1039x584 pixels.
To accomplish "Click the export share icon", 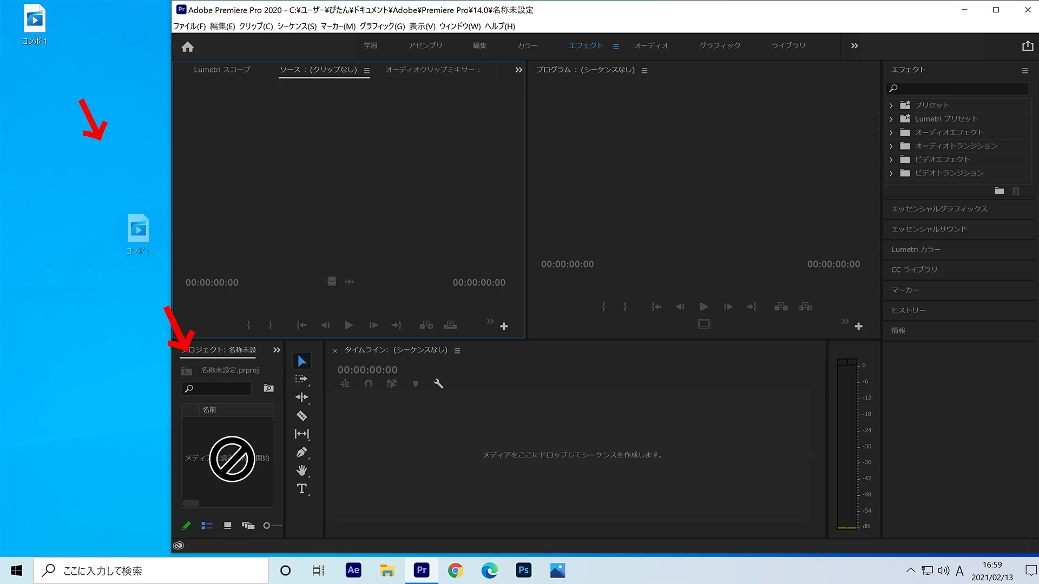I will coord(1028,46).
